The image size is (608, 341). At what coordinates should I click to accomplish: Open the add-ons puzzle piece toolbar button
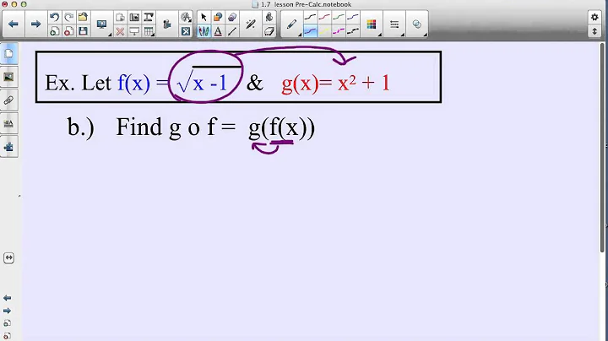tap(167, 24)
